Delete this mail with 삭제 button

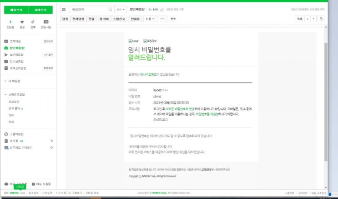click(x=104, y=19)
